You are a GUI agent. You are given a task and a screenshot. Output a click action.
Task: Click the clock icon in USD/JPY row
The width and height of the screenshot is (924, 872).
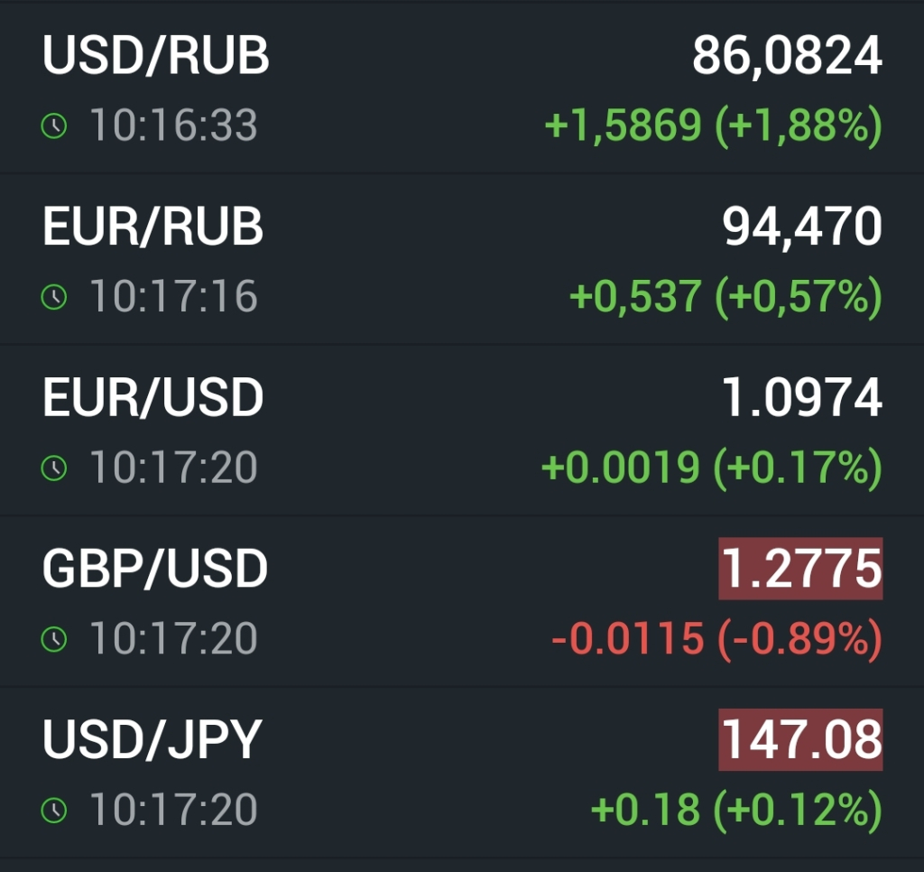[54, 810]
